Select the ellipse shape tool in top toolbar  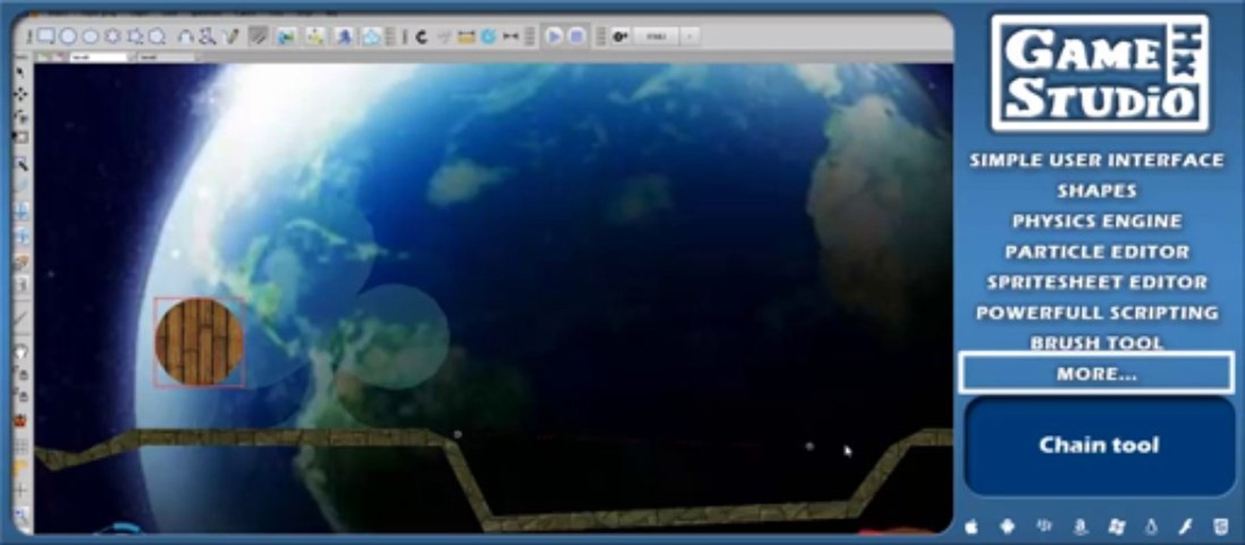click(x=90, y=36)
